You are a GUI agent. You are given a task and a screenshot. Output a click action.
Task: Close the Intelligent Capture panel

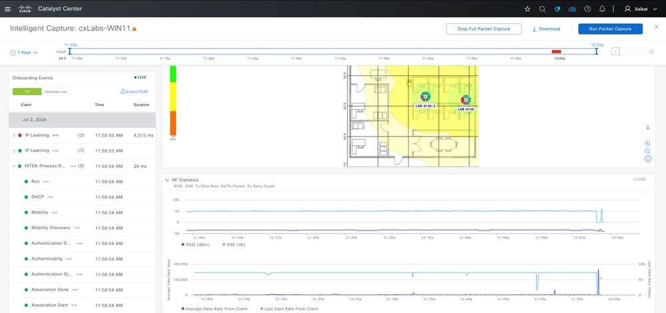click(656, 27)
